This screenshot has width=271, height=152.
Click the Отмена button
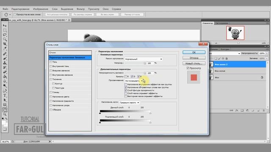194,58
